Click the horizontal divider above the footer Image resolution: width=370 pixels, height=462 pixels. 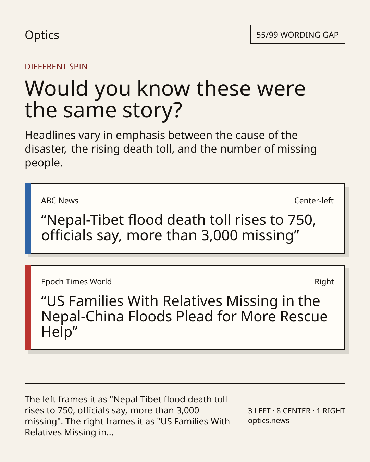click(185, 383)
